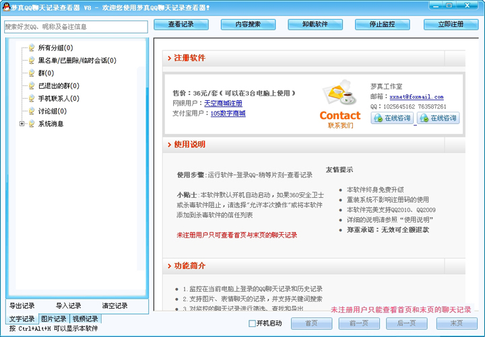Collapse the 功能简介 section arrow

pyautogui.click(x=169, y=266)
